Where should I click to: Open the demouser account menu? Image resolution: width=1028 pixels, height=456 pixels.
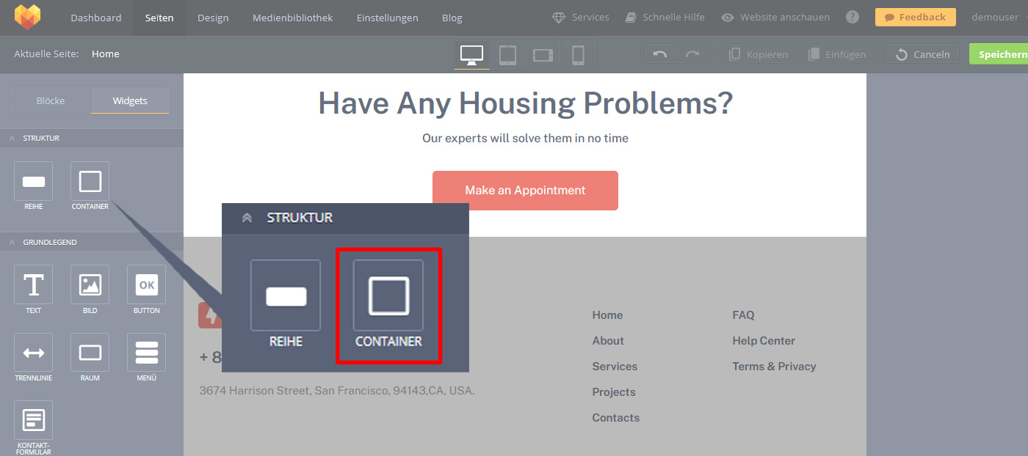(994, 18)
